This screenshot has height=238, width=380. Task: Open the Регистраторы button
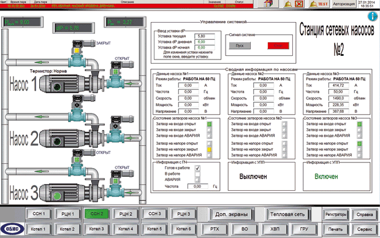pyautogui.click(x=336, y=215)
